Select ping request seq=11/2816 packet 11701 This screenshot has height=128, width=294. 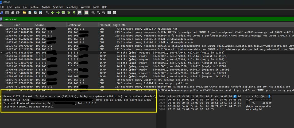point(147,73)
